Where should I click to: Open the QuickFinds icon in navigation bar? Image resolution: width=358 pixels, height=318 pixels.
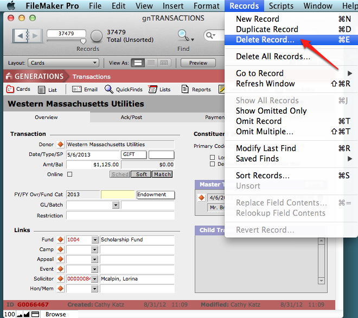(109, 90)
